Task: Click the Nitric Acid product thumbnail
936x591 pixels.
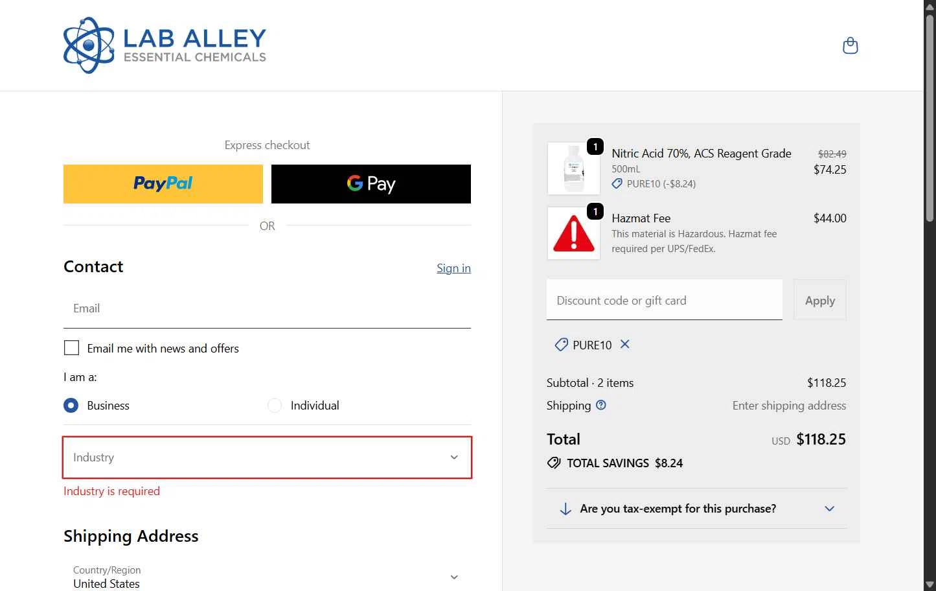Action: click(x=574, y=168)
